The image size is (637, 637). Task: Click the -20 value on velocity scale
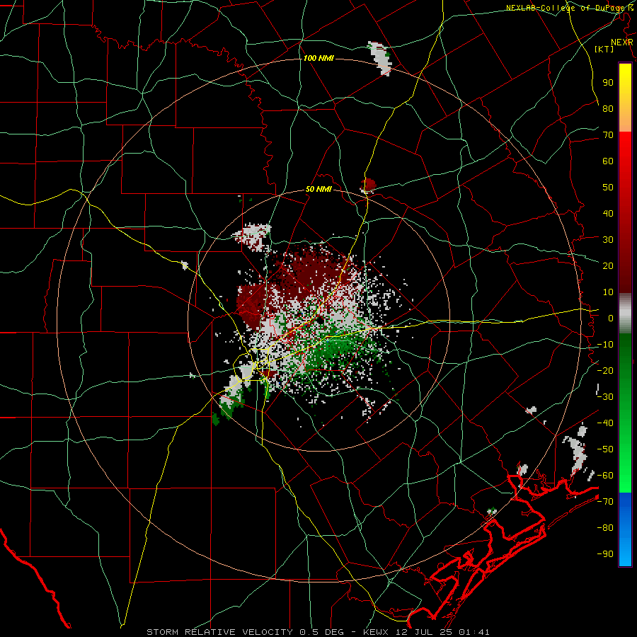(x=605, y=370)
